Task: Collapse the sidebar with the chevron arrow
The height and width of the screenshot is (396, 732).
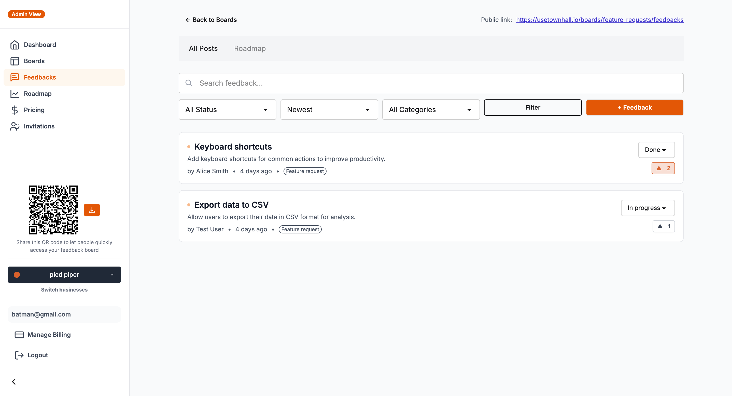Action: click(14, 381)
